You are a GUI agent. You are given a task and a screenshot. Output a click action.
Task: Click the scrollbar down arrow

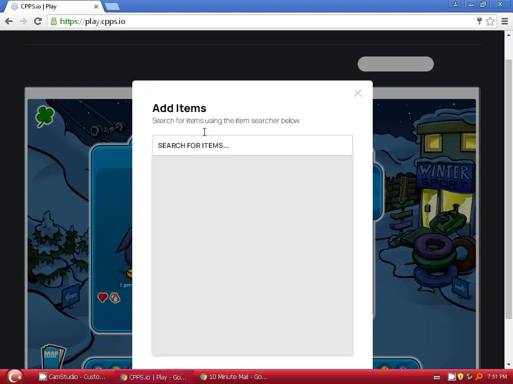pos(508,364)
